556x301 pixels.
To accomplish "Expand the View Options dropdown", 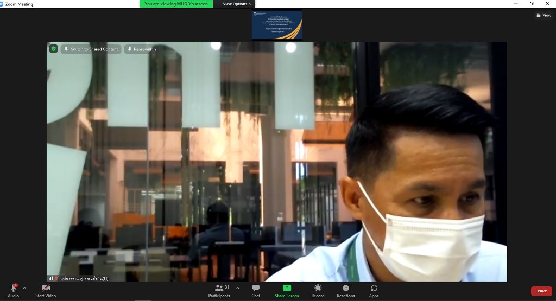I will [x=238, y=4].
